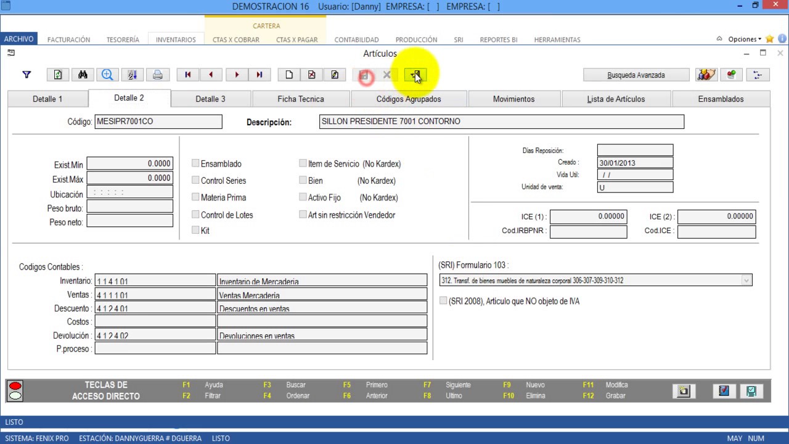Toggle the Activo Fijo checkbox
Viewport: 789px width, 444px height.
(x=303, y=197)
